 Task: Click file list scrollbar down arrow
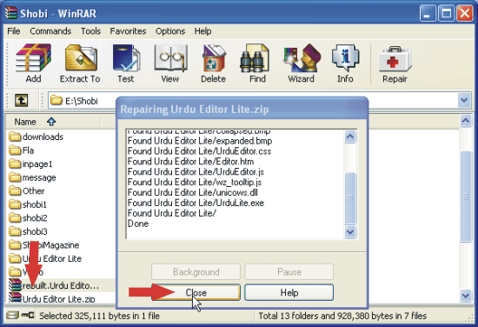tap(466, 296)
